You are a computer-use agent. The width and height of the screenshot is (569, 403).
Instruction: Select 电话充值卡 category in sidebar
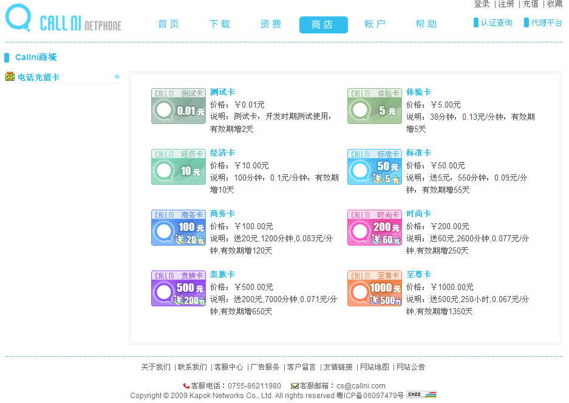coord(38,77)
